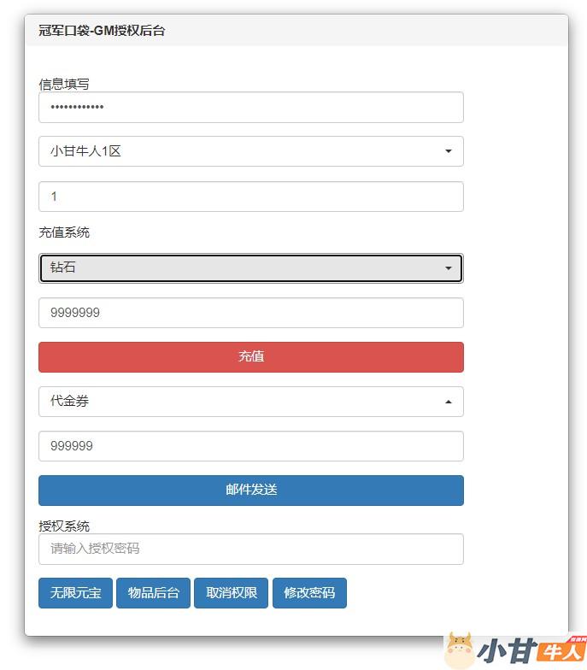Click the 无限元宝 button

point(75,593)
